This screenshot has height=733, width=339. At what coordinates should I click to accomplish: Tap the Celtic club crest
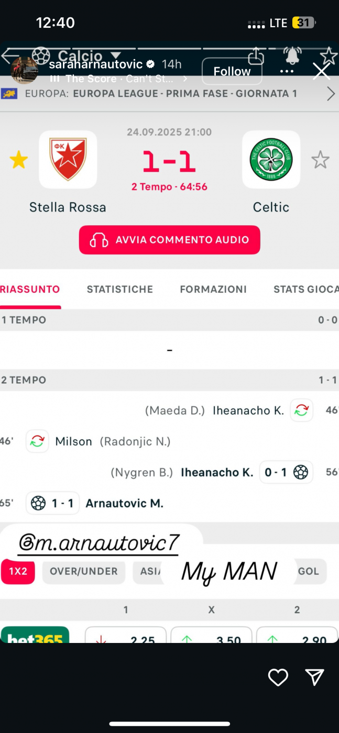[x=271, y=159]
